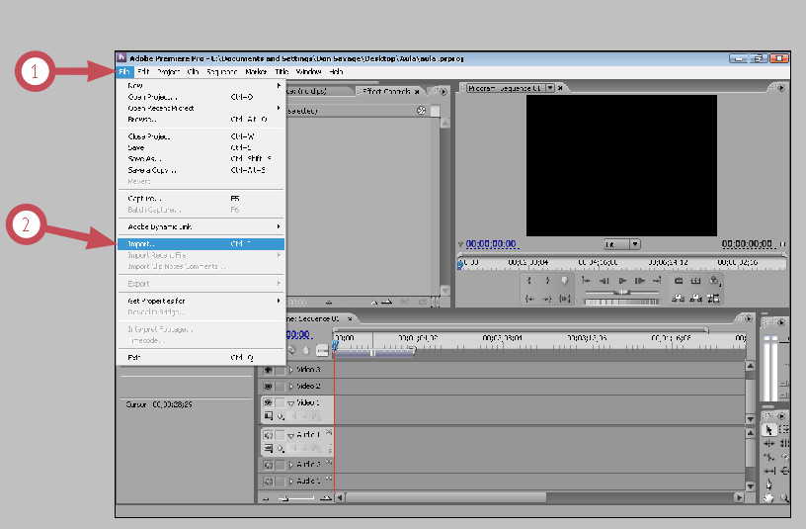Select the Selection arrow tool
Image resolution: width=806 pixels, height=529 pixels.
click(769, 430)
